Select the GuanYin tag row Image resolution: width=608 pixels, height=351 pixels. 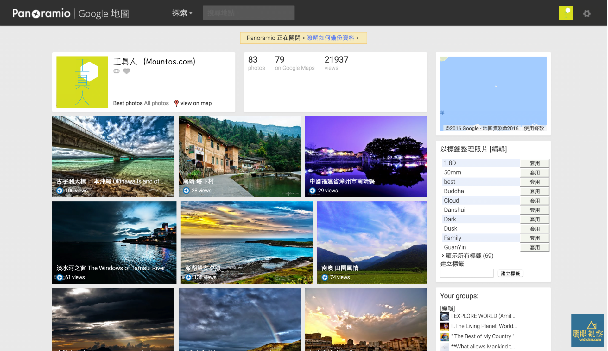tap(480, 247)
